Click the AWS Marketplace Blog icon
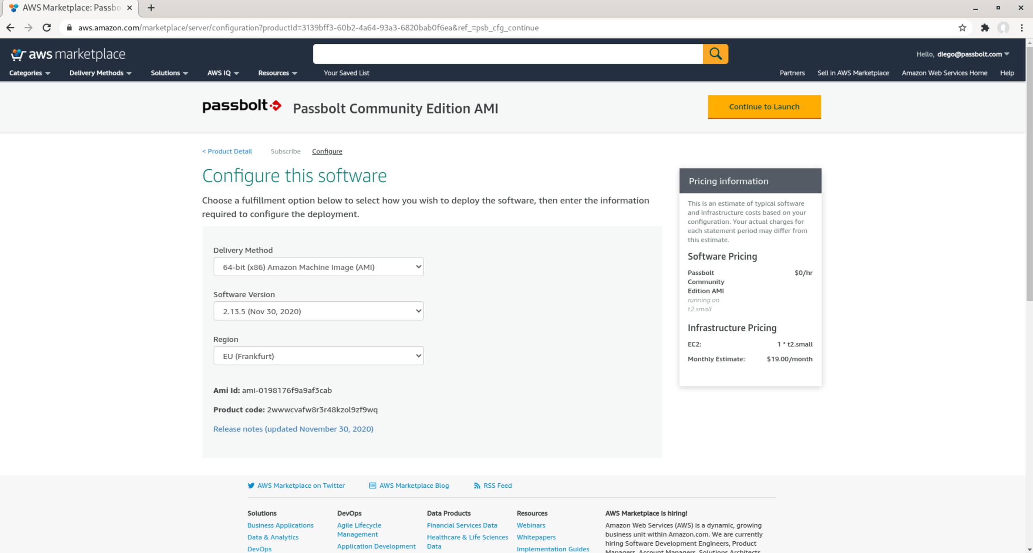Screen dimensions: 1033x553 pos(373,485)
